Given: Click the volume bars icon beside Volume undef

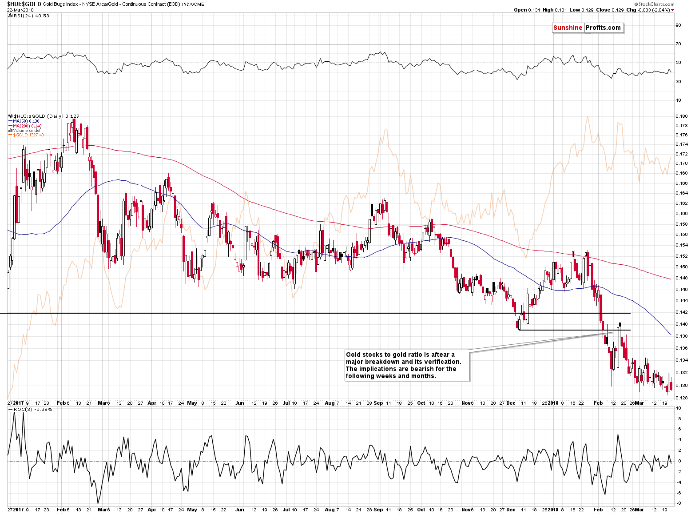Looking at the screenshot, I should [10, 131].
